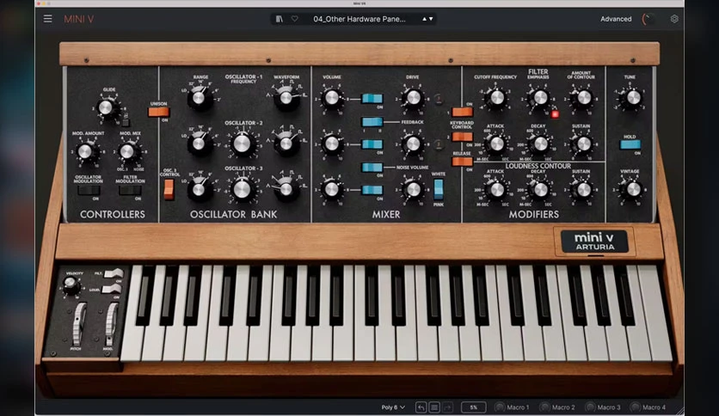Click the Oscillator-2 frequency knob
719x416 pixels.
click(243, 144)
